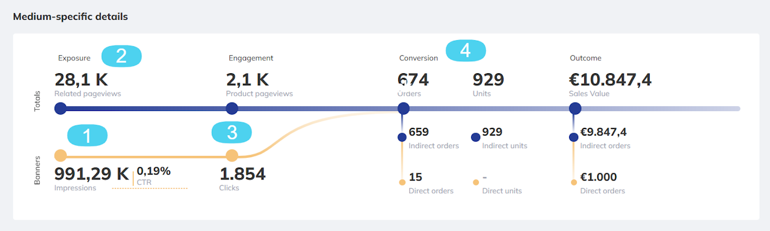The width and height of the screenshot is (770, 231).
Task: Click the €10.847,4 Sales Value figure
Action: (611, 80)
